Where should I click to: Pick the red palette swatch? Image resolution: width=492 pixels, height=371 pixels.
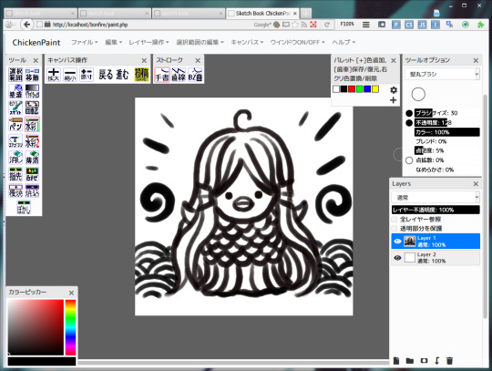point(352,89)
